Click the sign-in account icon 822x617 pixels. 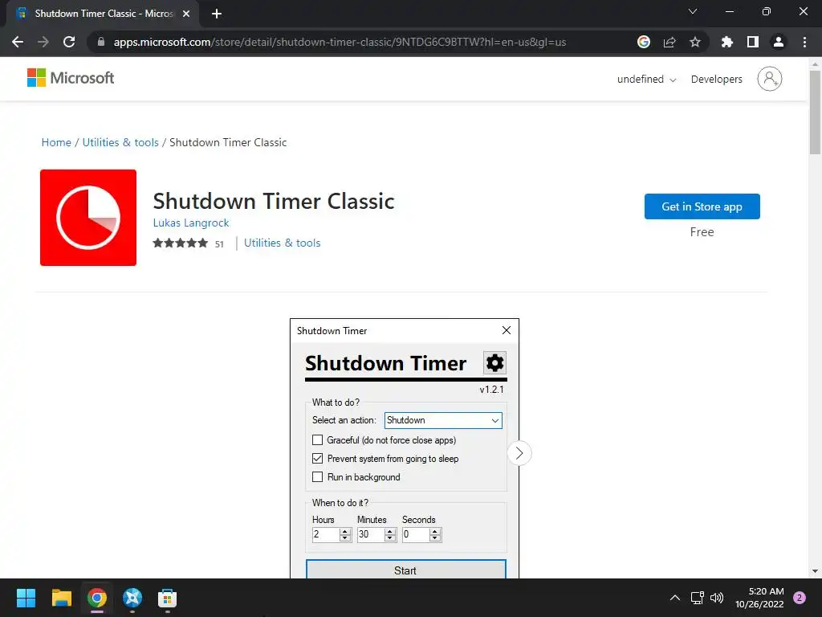(770, 80)
